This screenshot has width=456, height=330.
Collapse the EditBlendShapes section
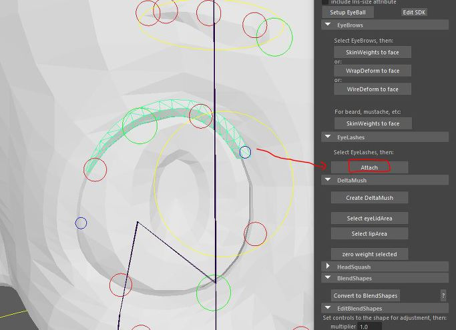pyautogui.click(x=328, y=308)
